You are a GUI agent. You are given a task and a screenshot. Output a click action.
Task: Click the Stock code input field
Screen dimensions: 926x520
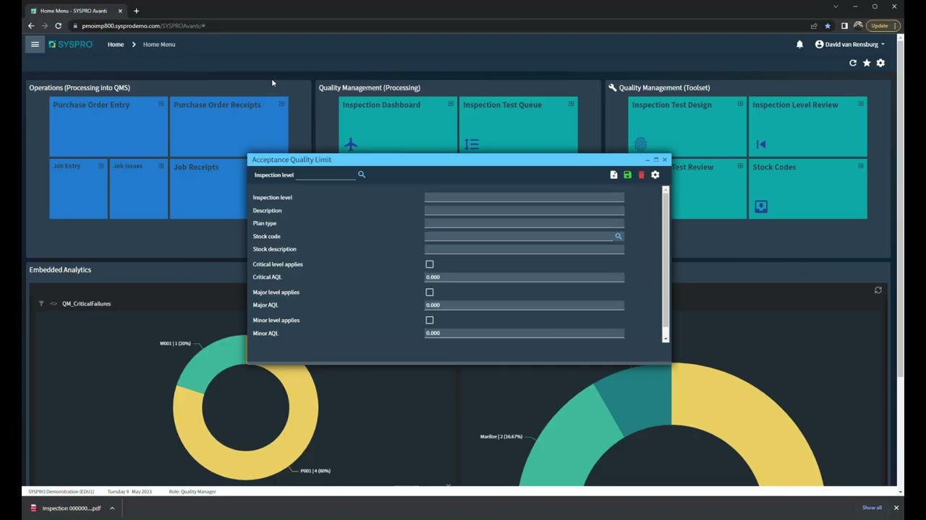(519, 236)
